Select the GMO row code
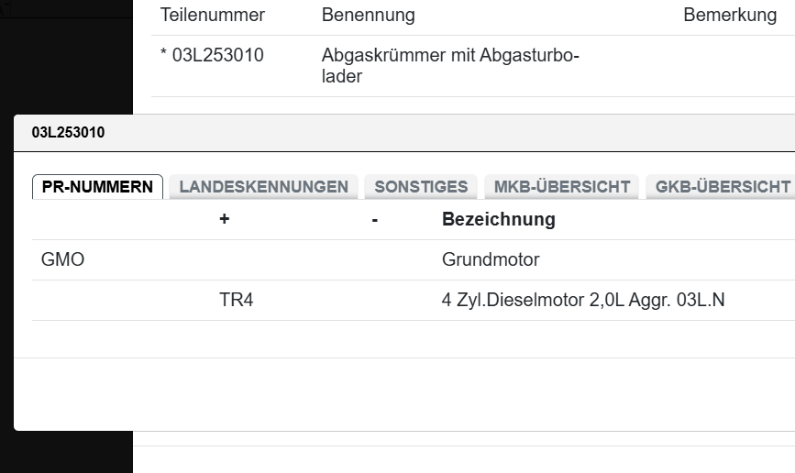 click(62, 259)
